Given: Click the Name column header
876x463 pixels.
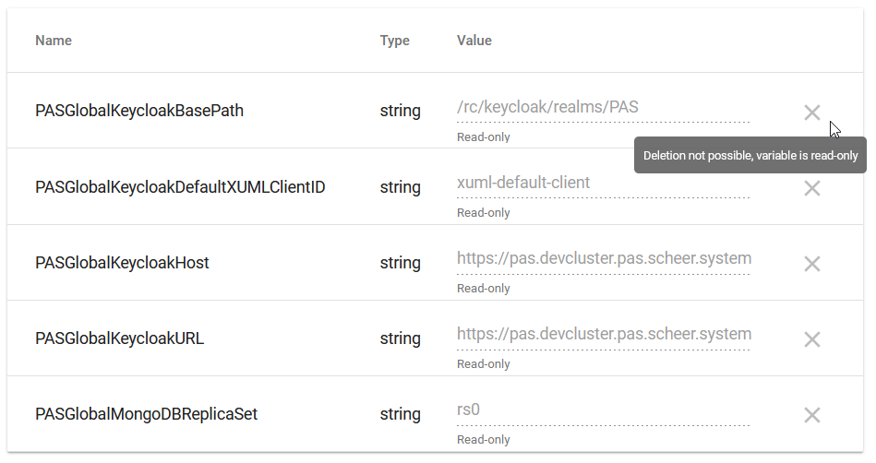Looking at the screenshot, I should point(54,41).
